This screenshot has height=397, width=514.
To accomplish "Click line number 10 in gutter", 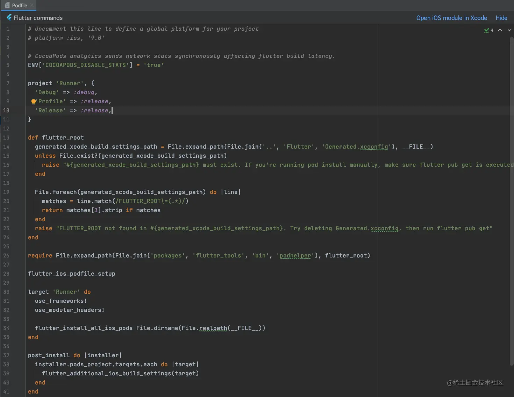I will (x=6, y=110).
